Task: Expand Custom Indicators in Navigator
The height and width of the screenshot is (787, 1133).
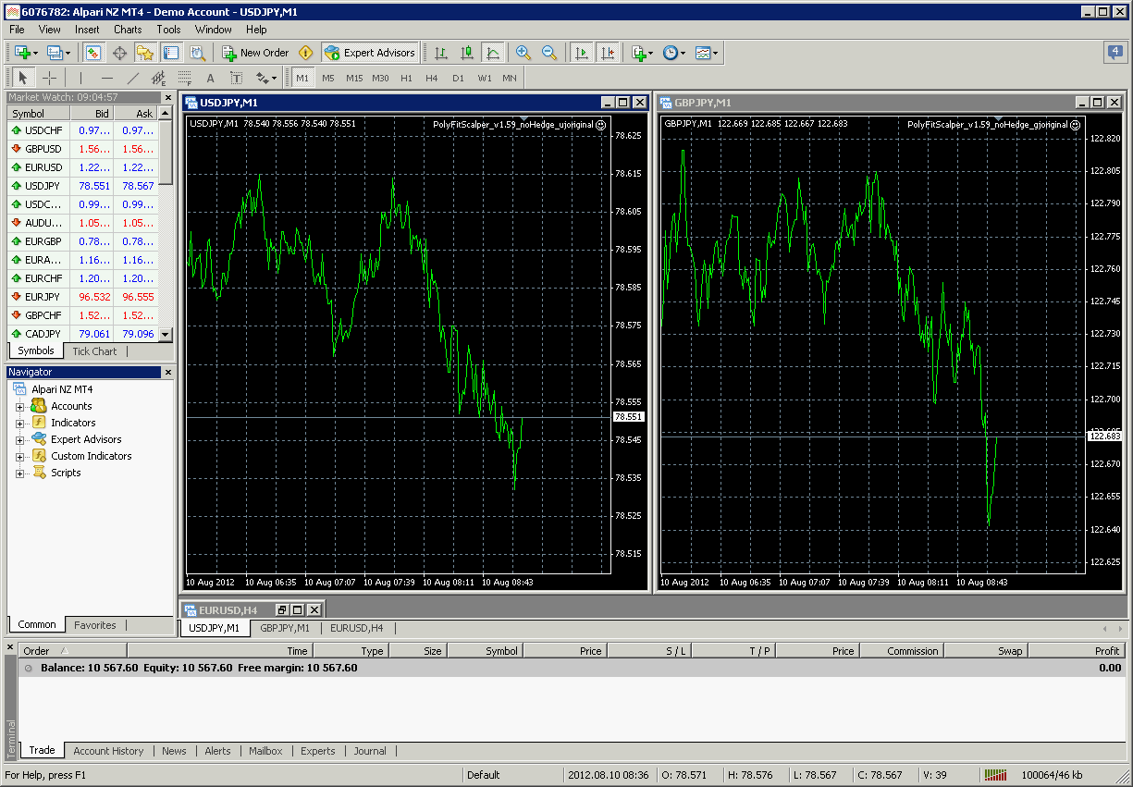Action: tap(18, 456)
